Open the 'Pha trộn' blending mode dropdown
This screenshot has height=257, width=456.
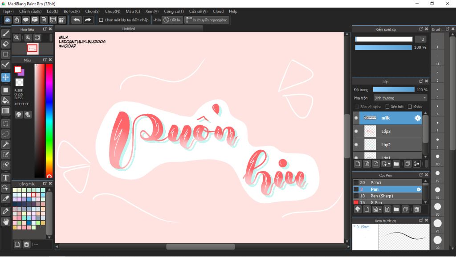[x=400, y=98]
